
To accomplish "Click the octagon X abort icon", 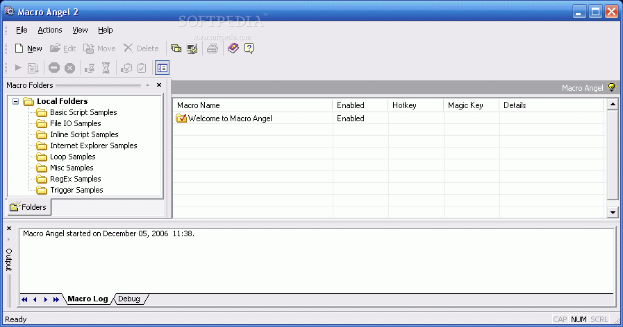I will 70,68.
